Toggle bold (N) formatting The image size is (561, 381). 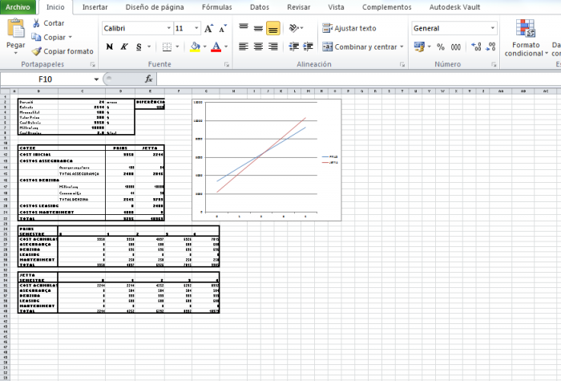click(x=110, y=47)
